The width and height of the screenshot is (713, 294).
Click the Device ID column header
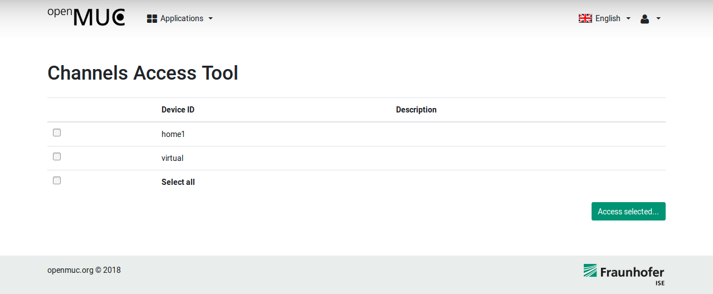178,110
